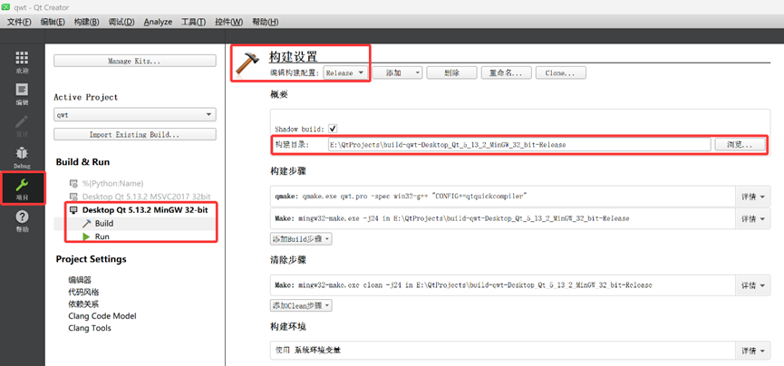Click the 使用 系统环境变量 text
The width and height of the screenshot is (784, 366).
click(x=308, y=351)
